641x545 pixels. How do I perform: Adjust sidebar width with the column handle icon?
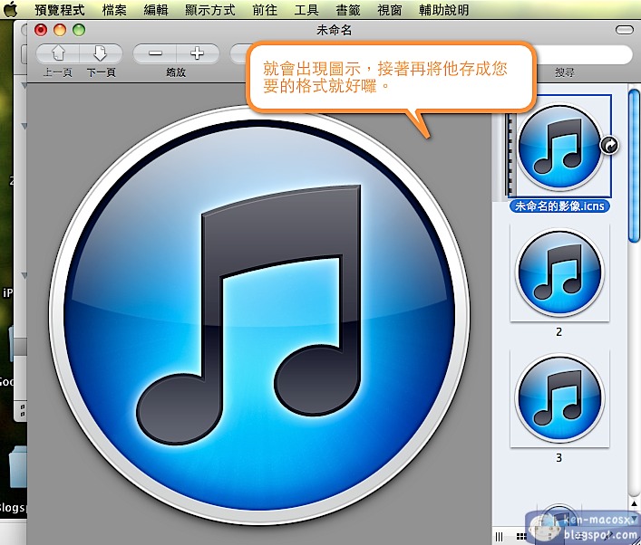(500, 536)
